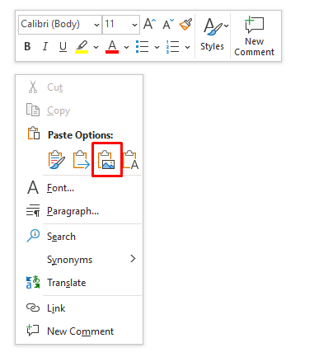The image size is (314, 357).
Task: Toggle Underline formatting
Action: coord(63,46)
